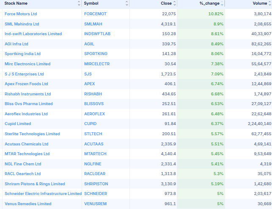Click the INDSWFTLAB symbol link
This screenshot has width=272, height=209.
[x=97, y=34]
